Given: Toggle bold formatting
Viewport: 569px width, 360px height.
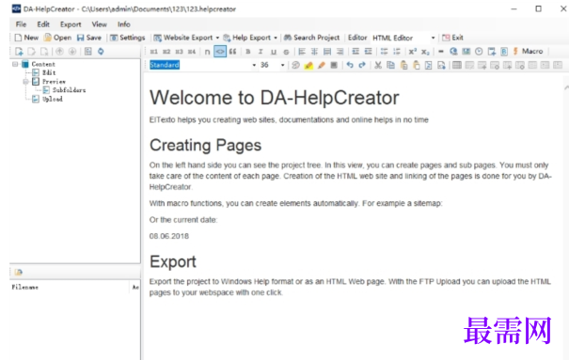Looking at the screenshot, I should [x=248, y=52].
